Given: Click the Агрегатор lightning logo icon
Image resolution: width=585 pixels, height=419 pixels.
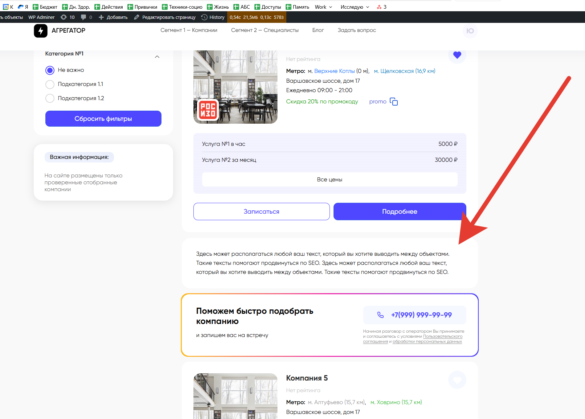Looking at the screenshot, I should (41, 31).
